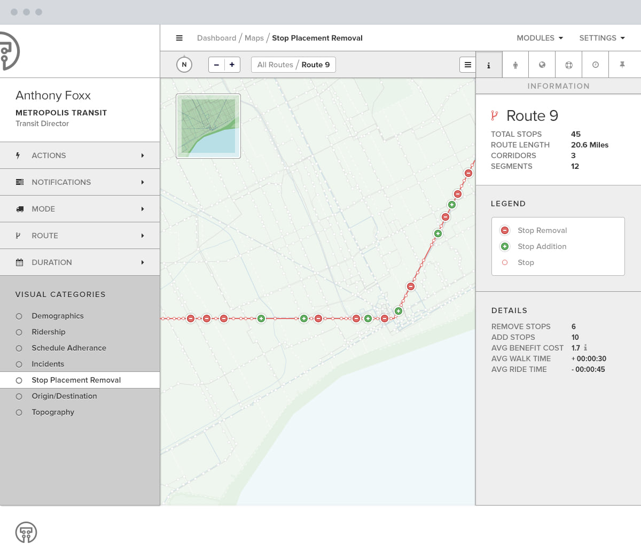
Task: Select the Stop Placement Removal category radio
Action: click(x=19, y=381)
